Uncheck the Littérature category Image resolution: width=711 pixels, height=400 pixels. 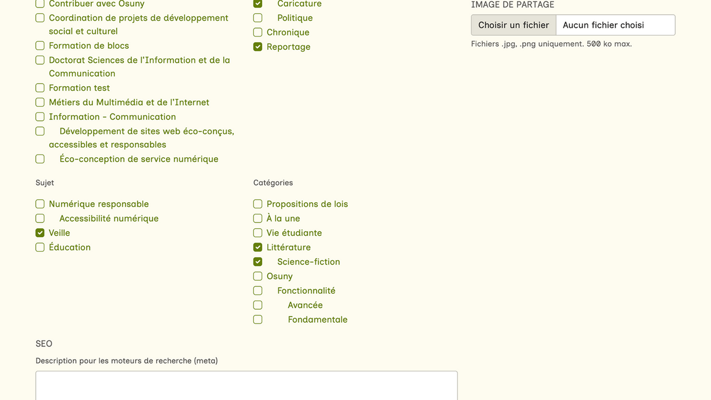[258, 247]
